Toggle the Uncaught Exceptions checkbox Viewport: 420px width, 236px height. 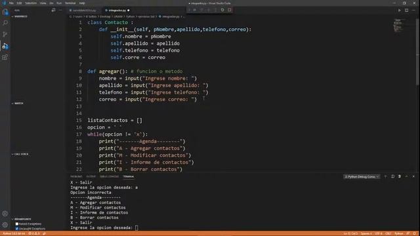pos(17,229)
